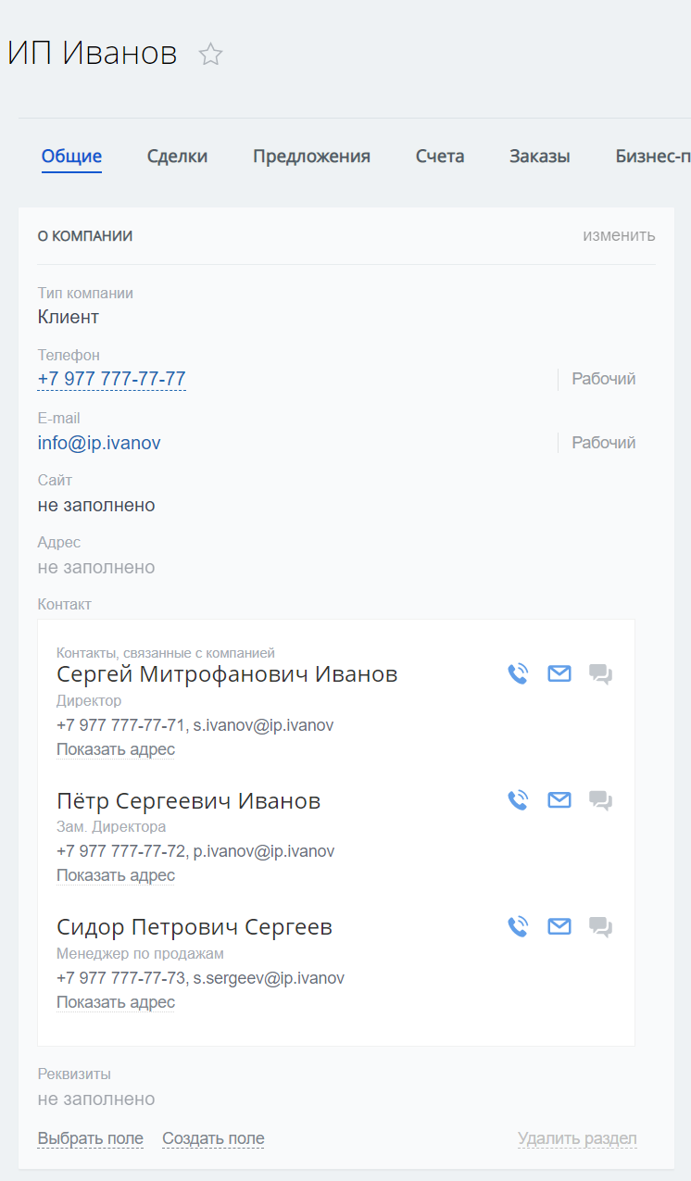Call Сидор Петрович Сергеев via phone icon
This screenshot has width=691, height=1181.
[518, 926]
